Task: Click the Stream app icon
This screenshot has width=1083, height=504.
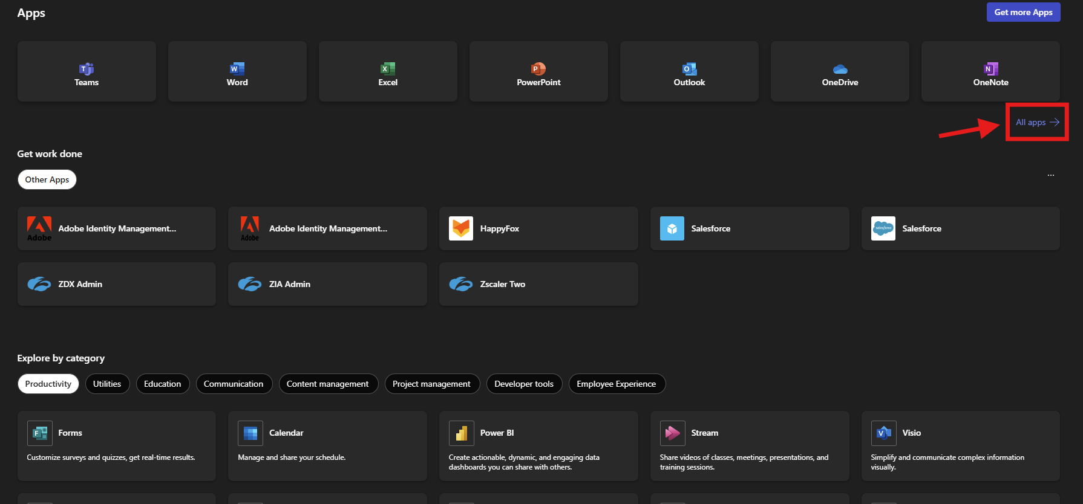Action: [673, 433]
